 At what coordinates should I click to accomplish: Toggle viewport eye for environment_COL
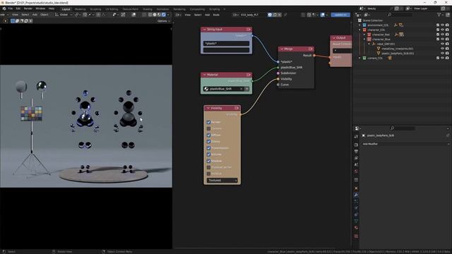click(443, 25)
